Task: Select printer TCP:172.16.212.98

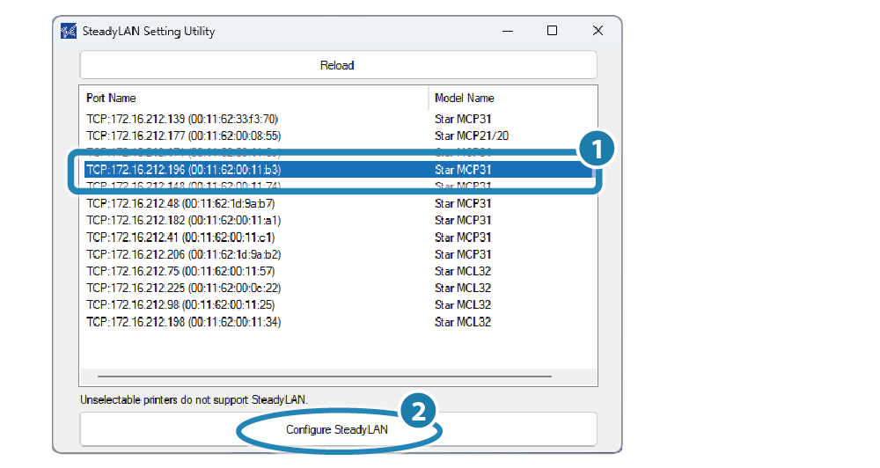Action: (x=180, y=304)
